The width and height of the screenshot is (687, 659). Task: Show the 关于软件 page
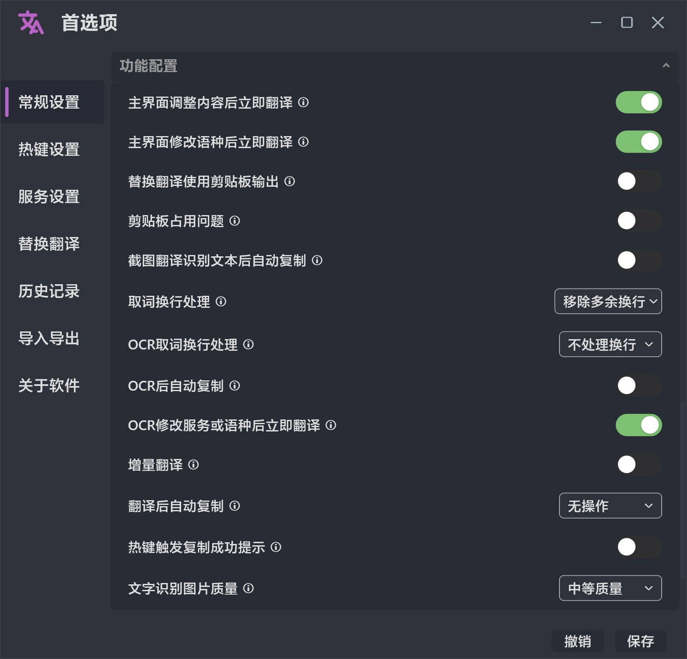click(x=52, y=386)
